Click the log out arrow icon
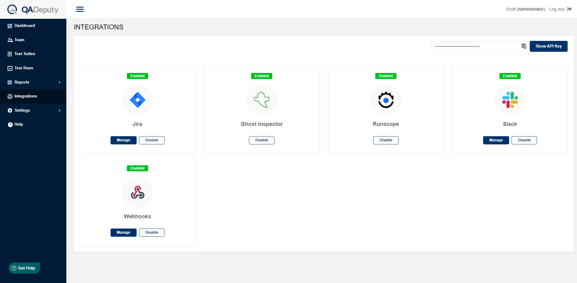 [x=569, y=9]
